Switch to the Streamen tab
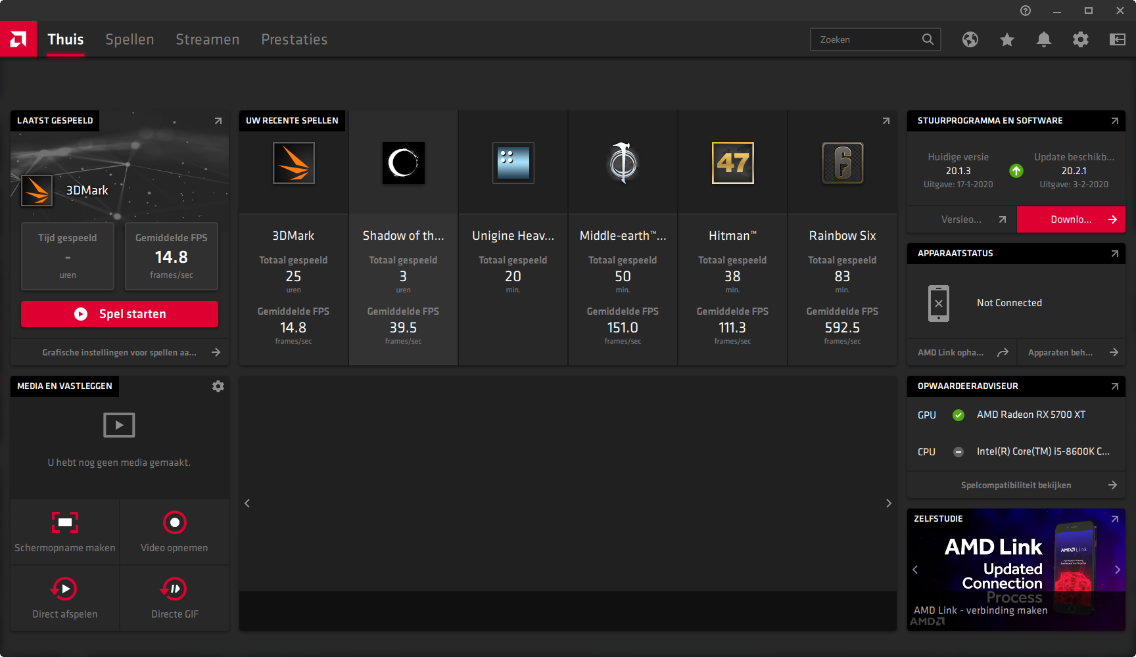 (208, 39)
